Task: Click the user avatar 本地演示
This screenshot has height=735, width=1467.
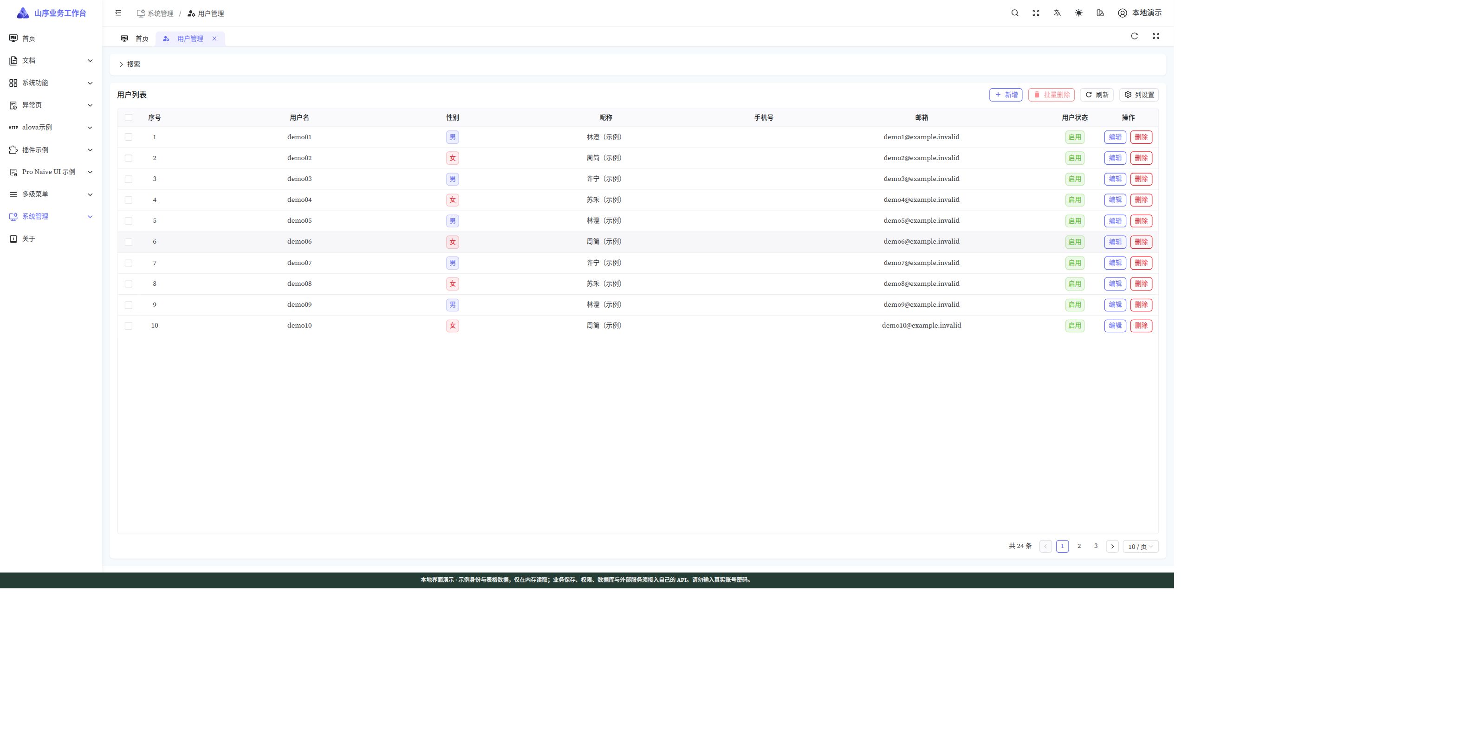Action: 1140,13
